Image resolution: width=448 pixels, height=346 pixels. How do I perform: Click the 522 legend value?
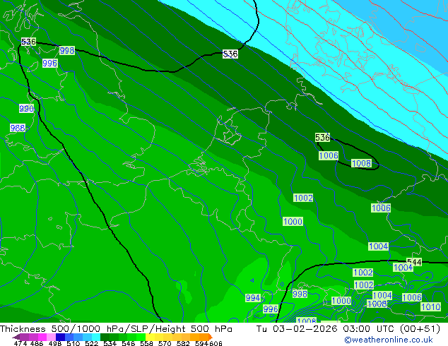pos(91,343)
